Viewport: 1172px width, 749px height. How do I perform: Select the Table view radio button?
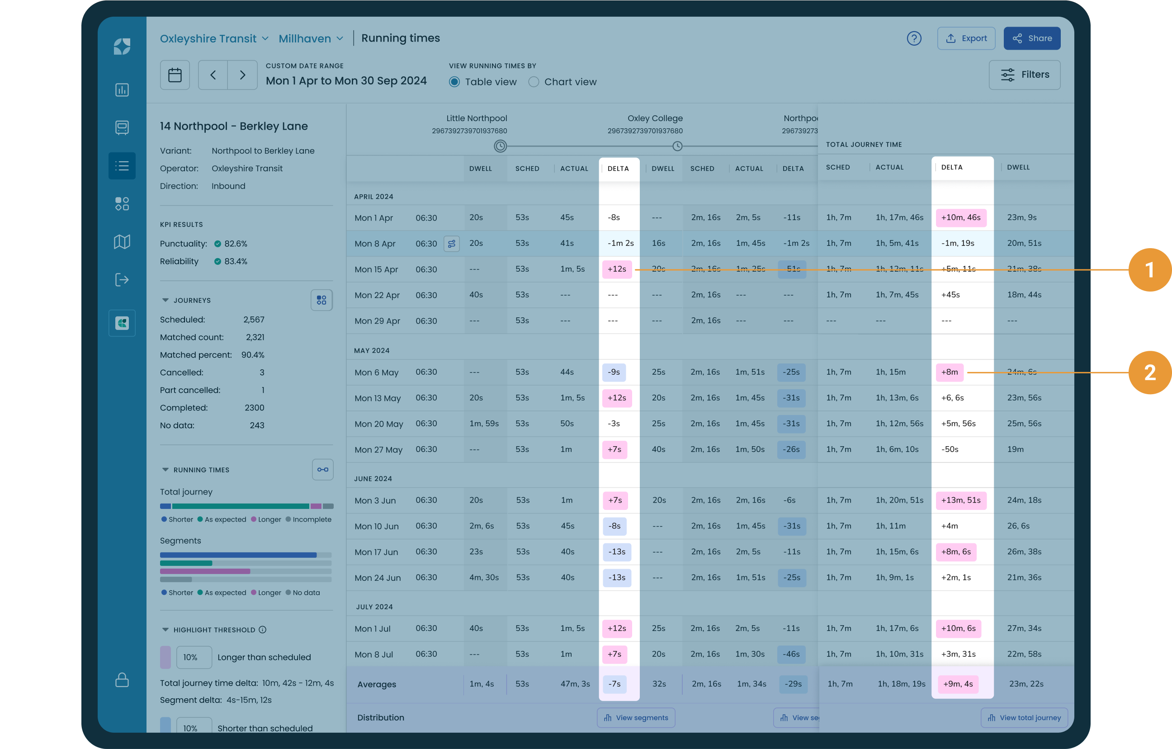[454, 82]
